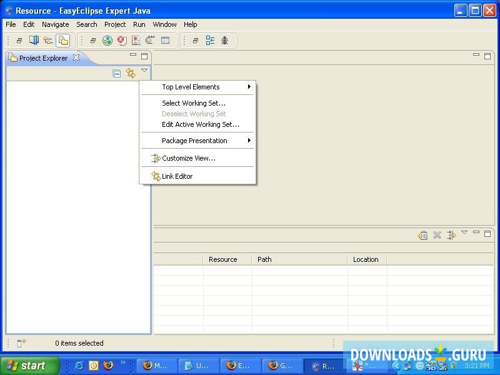The width and height of the screenshot is (500, 375).
Task: Close the Project Explorer tab
Action: [76, 57]
